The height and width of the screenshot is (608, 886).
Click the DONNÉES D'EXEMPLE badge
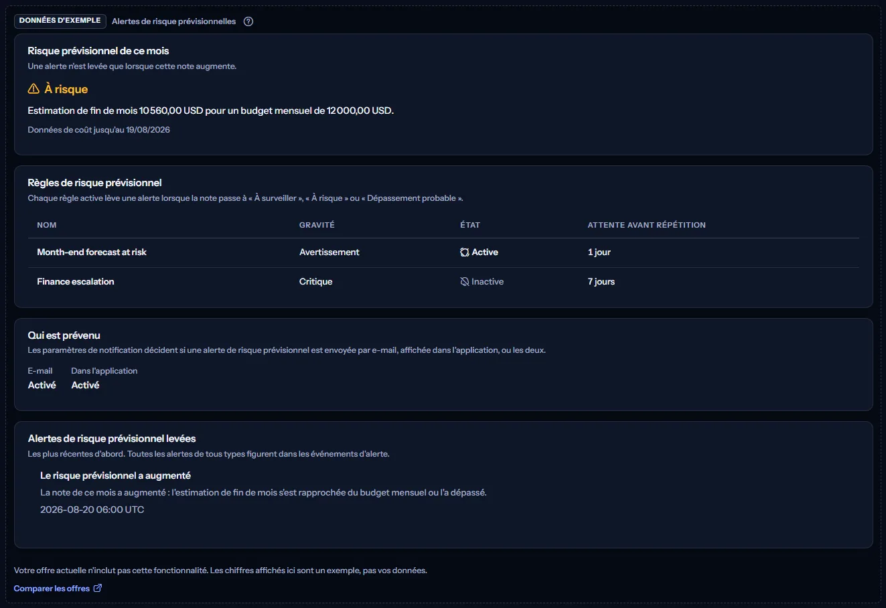(x=60, y=21)
